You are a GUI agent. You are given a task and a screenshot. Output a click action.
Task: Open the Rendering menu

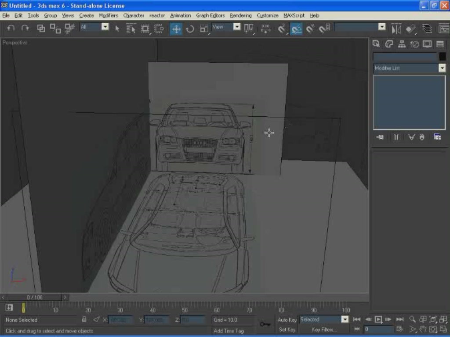(x=240, y=15)
